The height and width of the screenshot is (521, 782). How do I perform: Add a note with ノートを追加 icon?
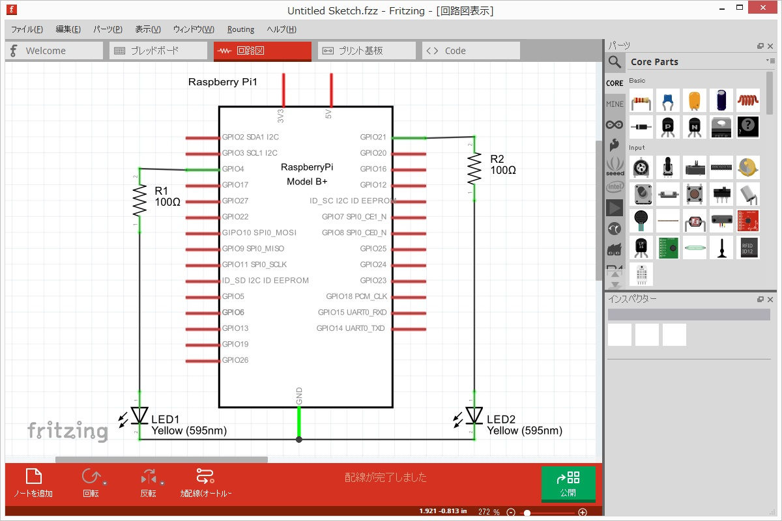34,477
